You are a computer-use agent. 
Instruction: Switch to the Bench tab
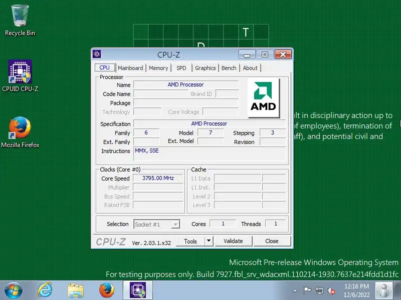[x=229, y=68]
